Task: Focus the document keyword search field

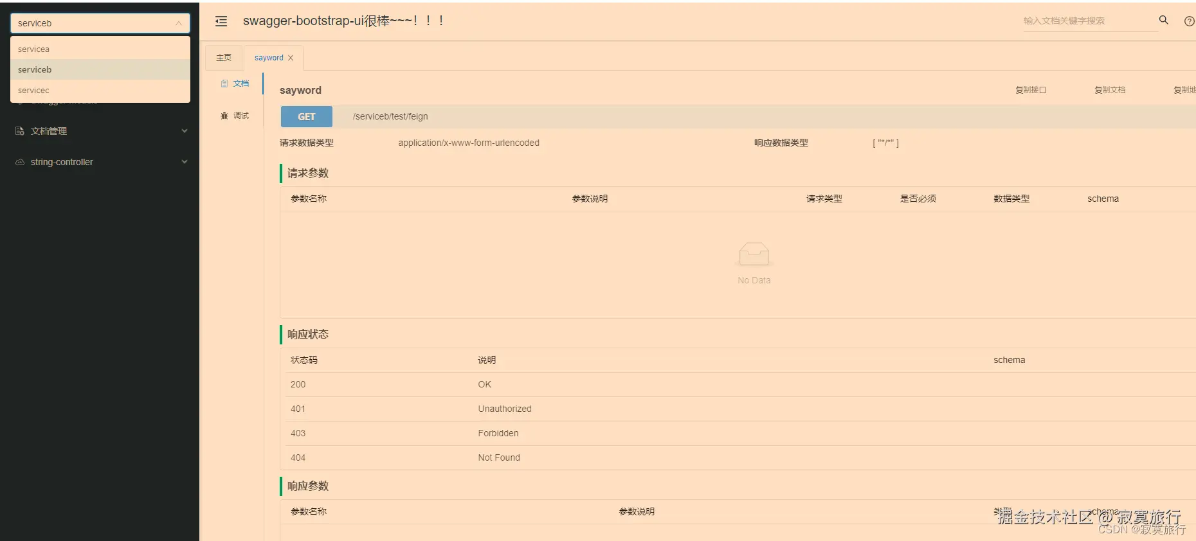Action: (1090, 21)
